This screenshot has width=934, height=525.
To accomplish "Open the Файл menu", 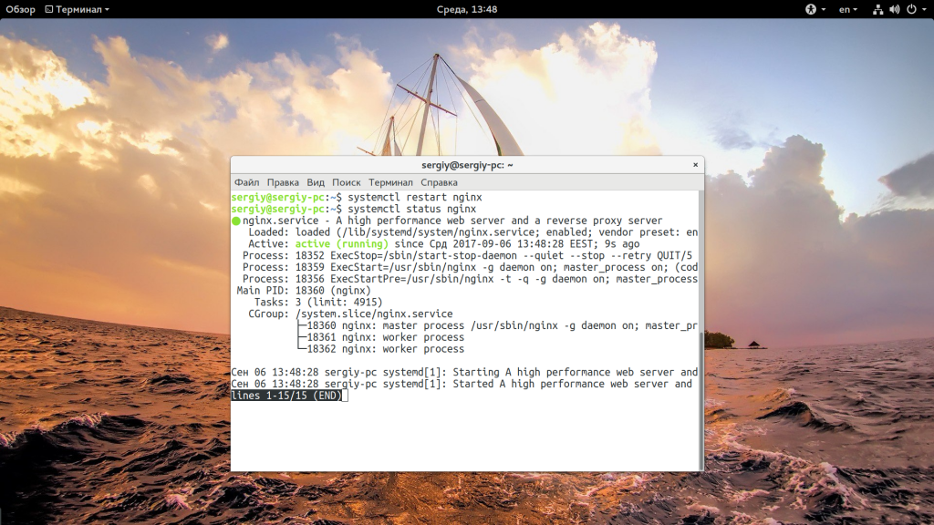I will (x=246, y=182).
